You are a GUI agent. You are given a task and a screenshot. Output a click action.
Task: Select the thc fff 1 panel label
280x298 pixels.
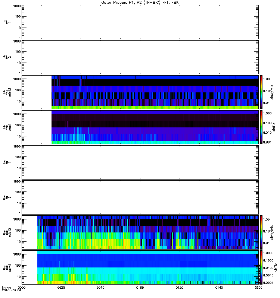(7, 162)
